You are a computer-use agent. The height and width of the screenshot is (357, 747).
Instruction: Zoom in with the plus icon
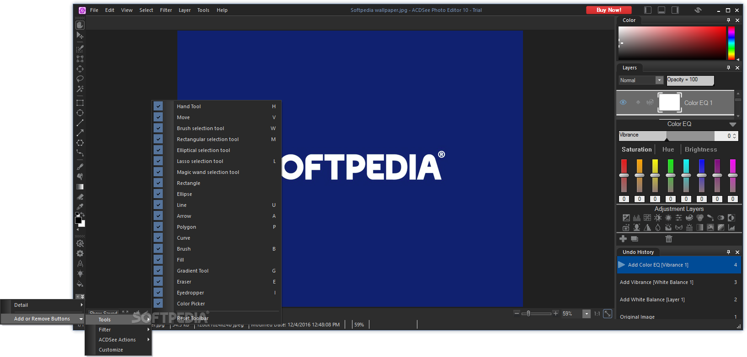555,313
